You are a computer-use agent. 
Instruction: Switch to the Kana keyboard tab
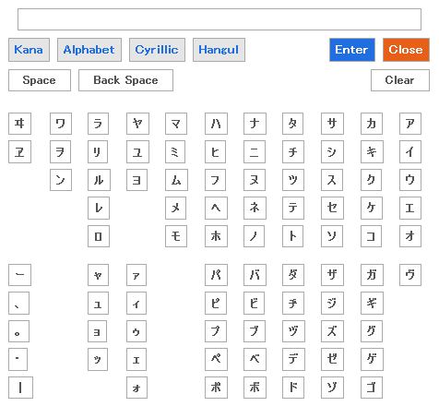pyautogui.click(x=29, y=50)
